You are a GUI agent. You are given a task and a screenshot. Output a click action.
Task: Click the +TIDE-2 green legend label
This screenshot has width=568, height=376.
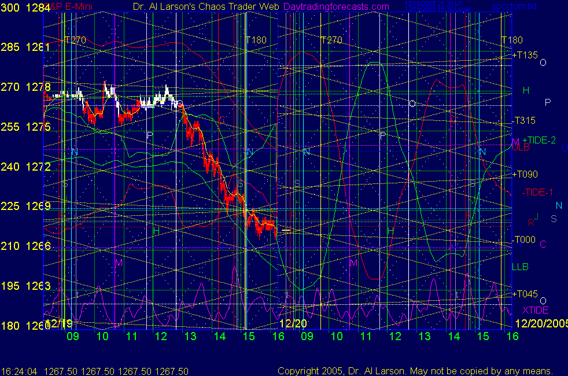[x=539, y=140]
